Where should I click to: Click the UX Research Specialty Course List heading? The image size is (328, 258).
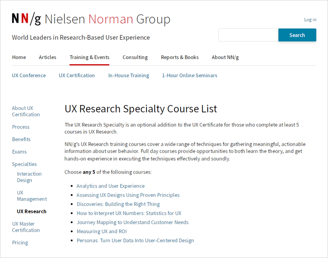point(141,109)
